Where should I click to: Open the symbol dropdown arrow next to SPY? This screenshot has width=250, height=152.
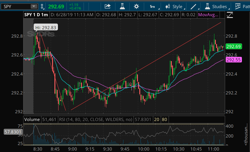pos(34,7)
